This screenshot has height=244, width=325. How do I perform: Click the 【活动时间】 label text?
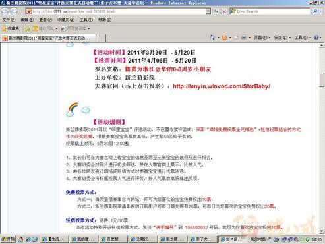tap(109, 53)
